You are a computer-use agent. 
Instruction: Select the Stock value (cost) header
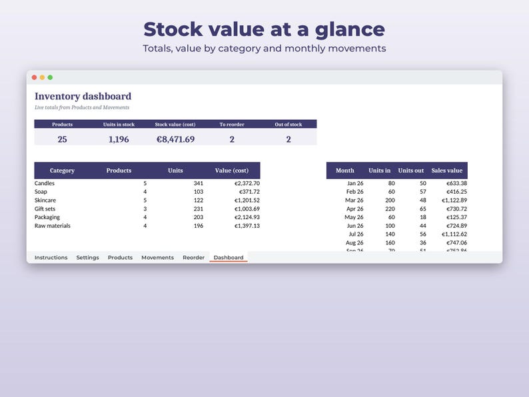coord(175,125)
